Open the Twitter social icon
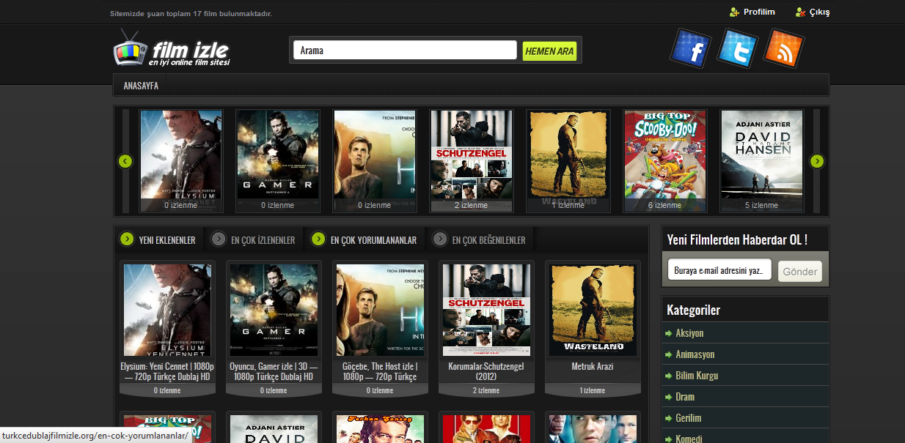Screen dimensions: 905x443 tap(737, 48)
